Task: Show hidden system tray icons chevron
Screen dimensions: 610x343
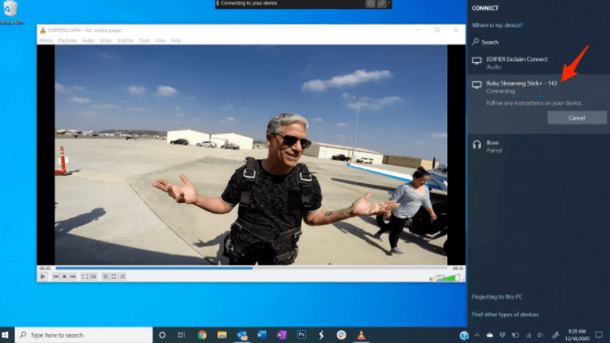Action: (477, 335)
